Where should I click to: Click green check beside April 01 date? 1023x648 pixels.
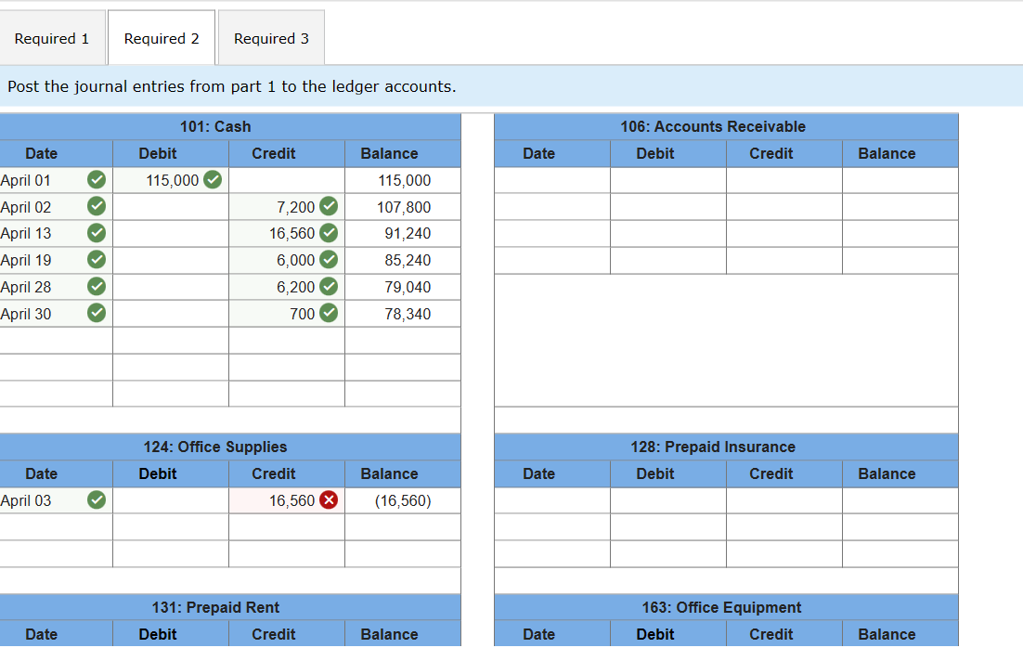coord(97,179)
